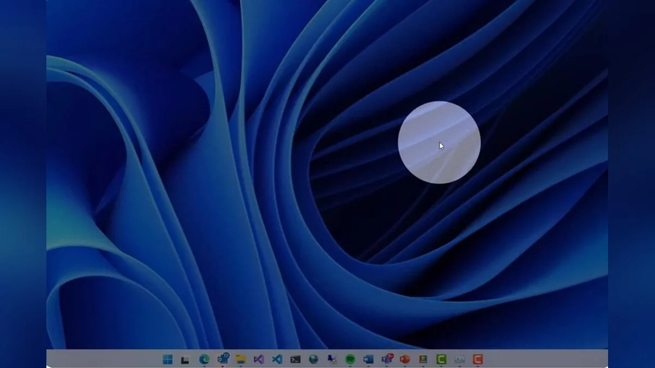Screen dimensions: 655x368
Task: Open Task View from the taskbar
Action: coord(186,359)
